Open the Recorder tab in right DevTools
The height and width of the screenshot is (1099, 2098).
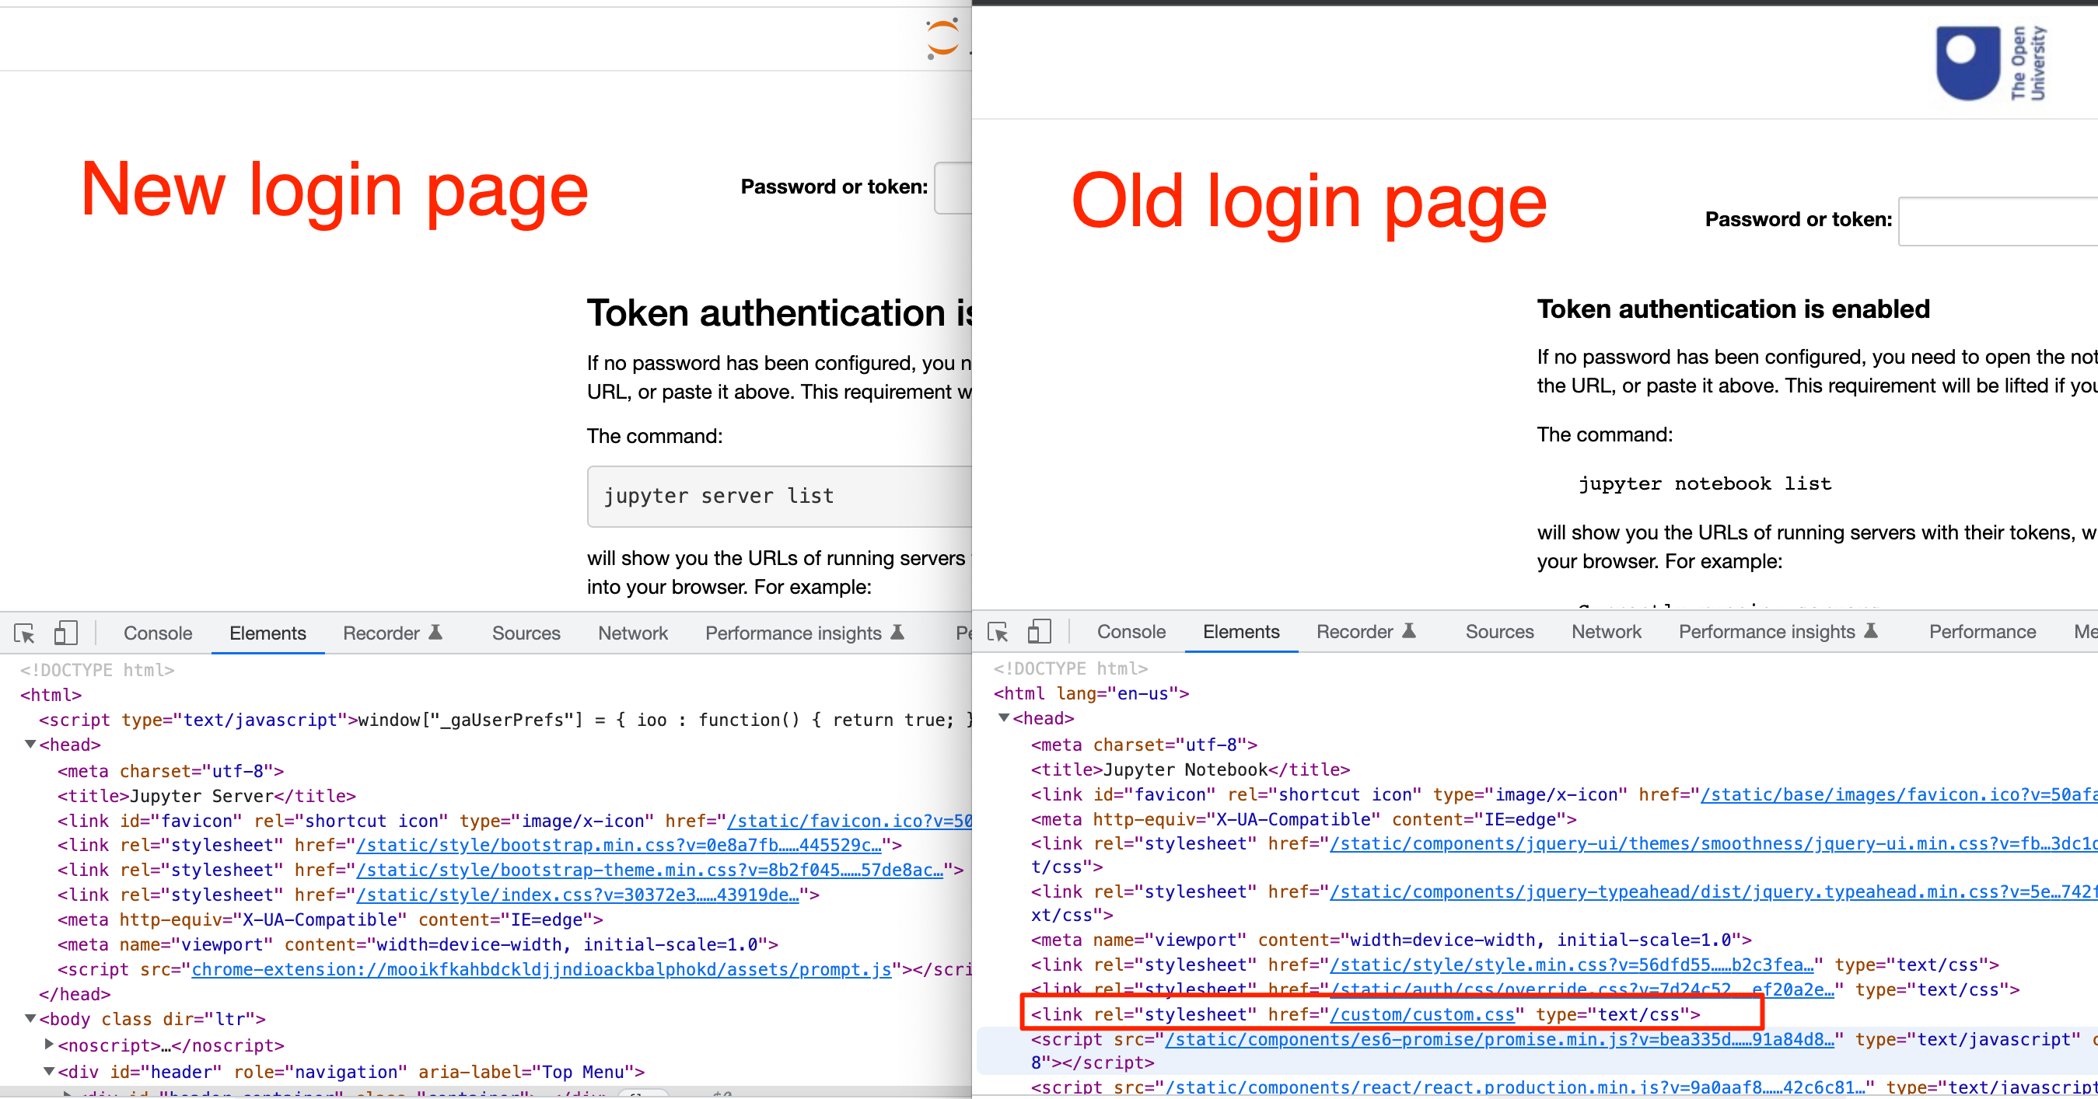[x=1365, y=632]
